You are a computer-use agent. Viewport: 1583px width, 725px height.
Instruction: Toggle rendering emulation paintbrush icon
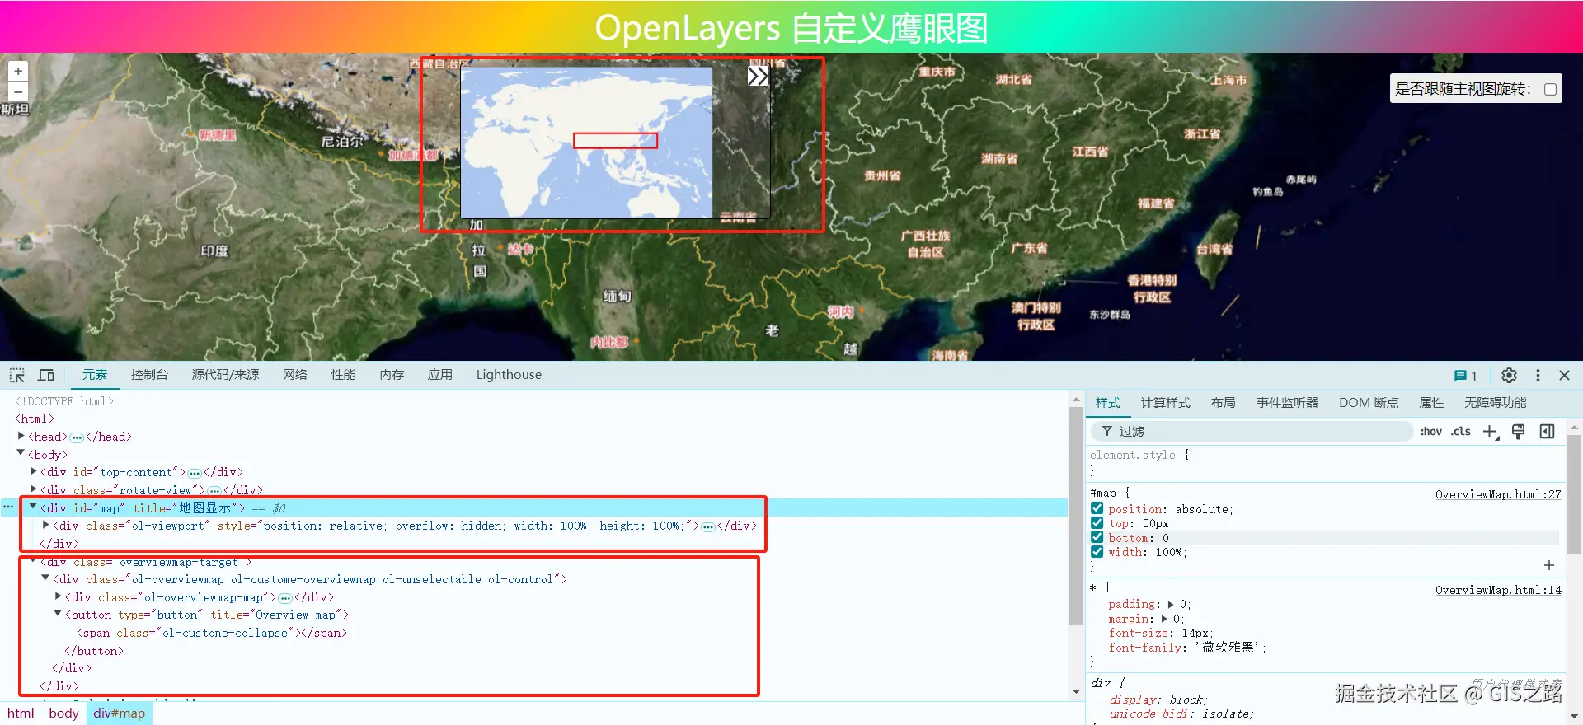click(x=1519, y=432)
